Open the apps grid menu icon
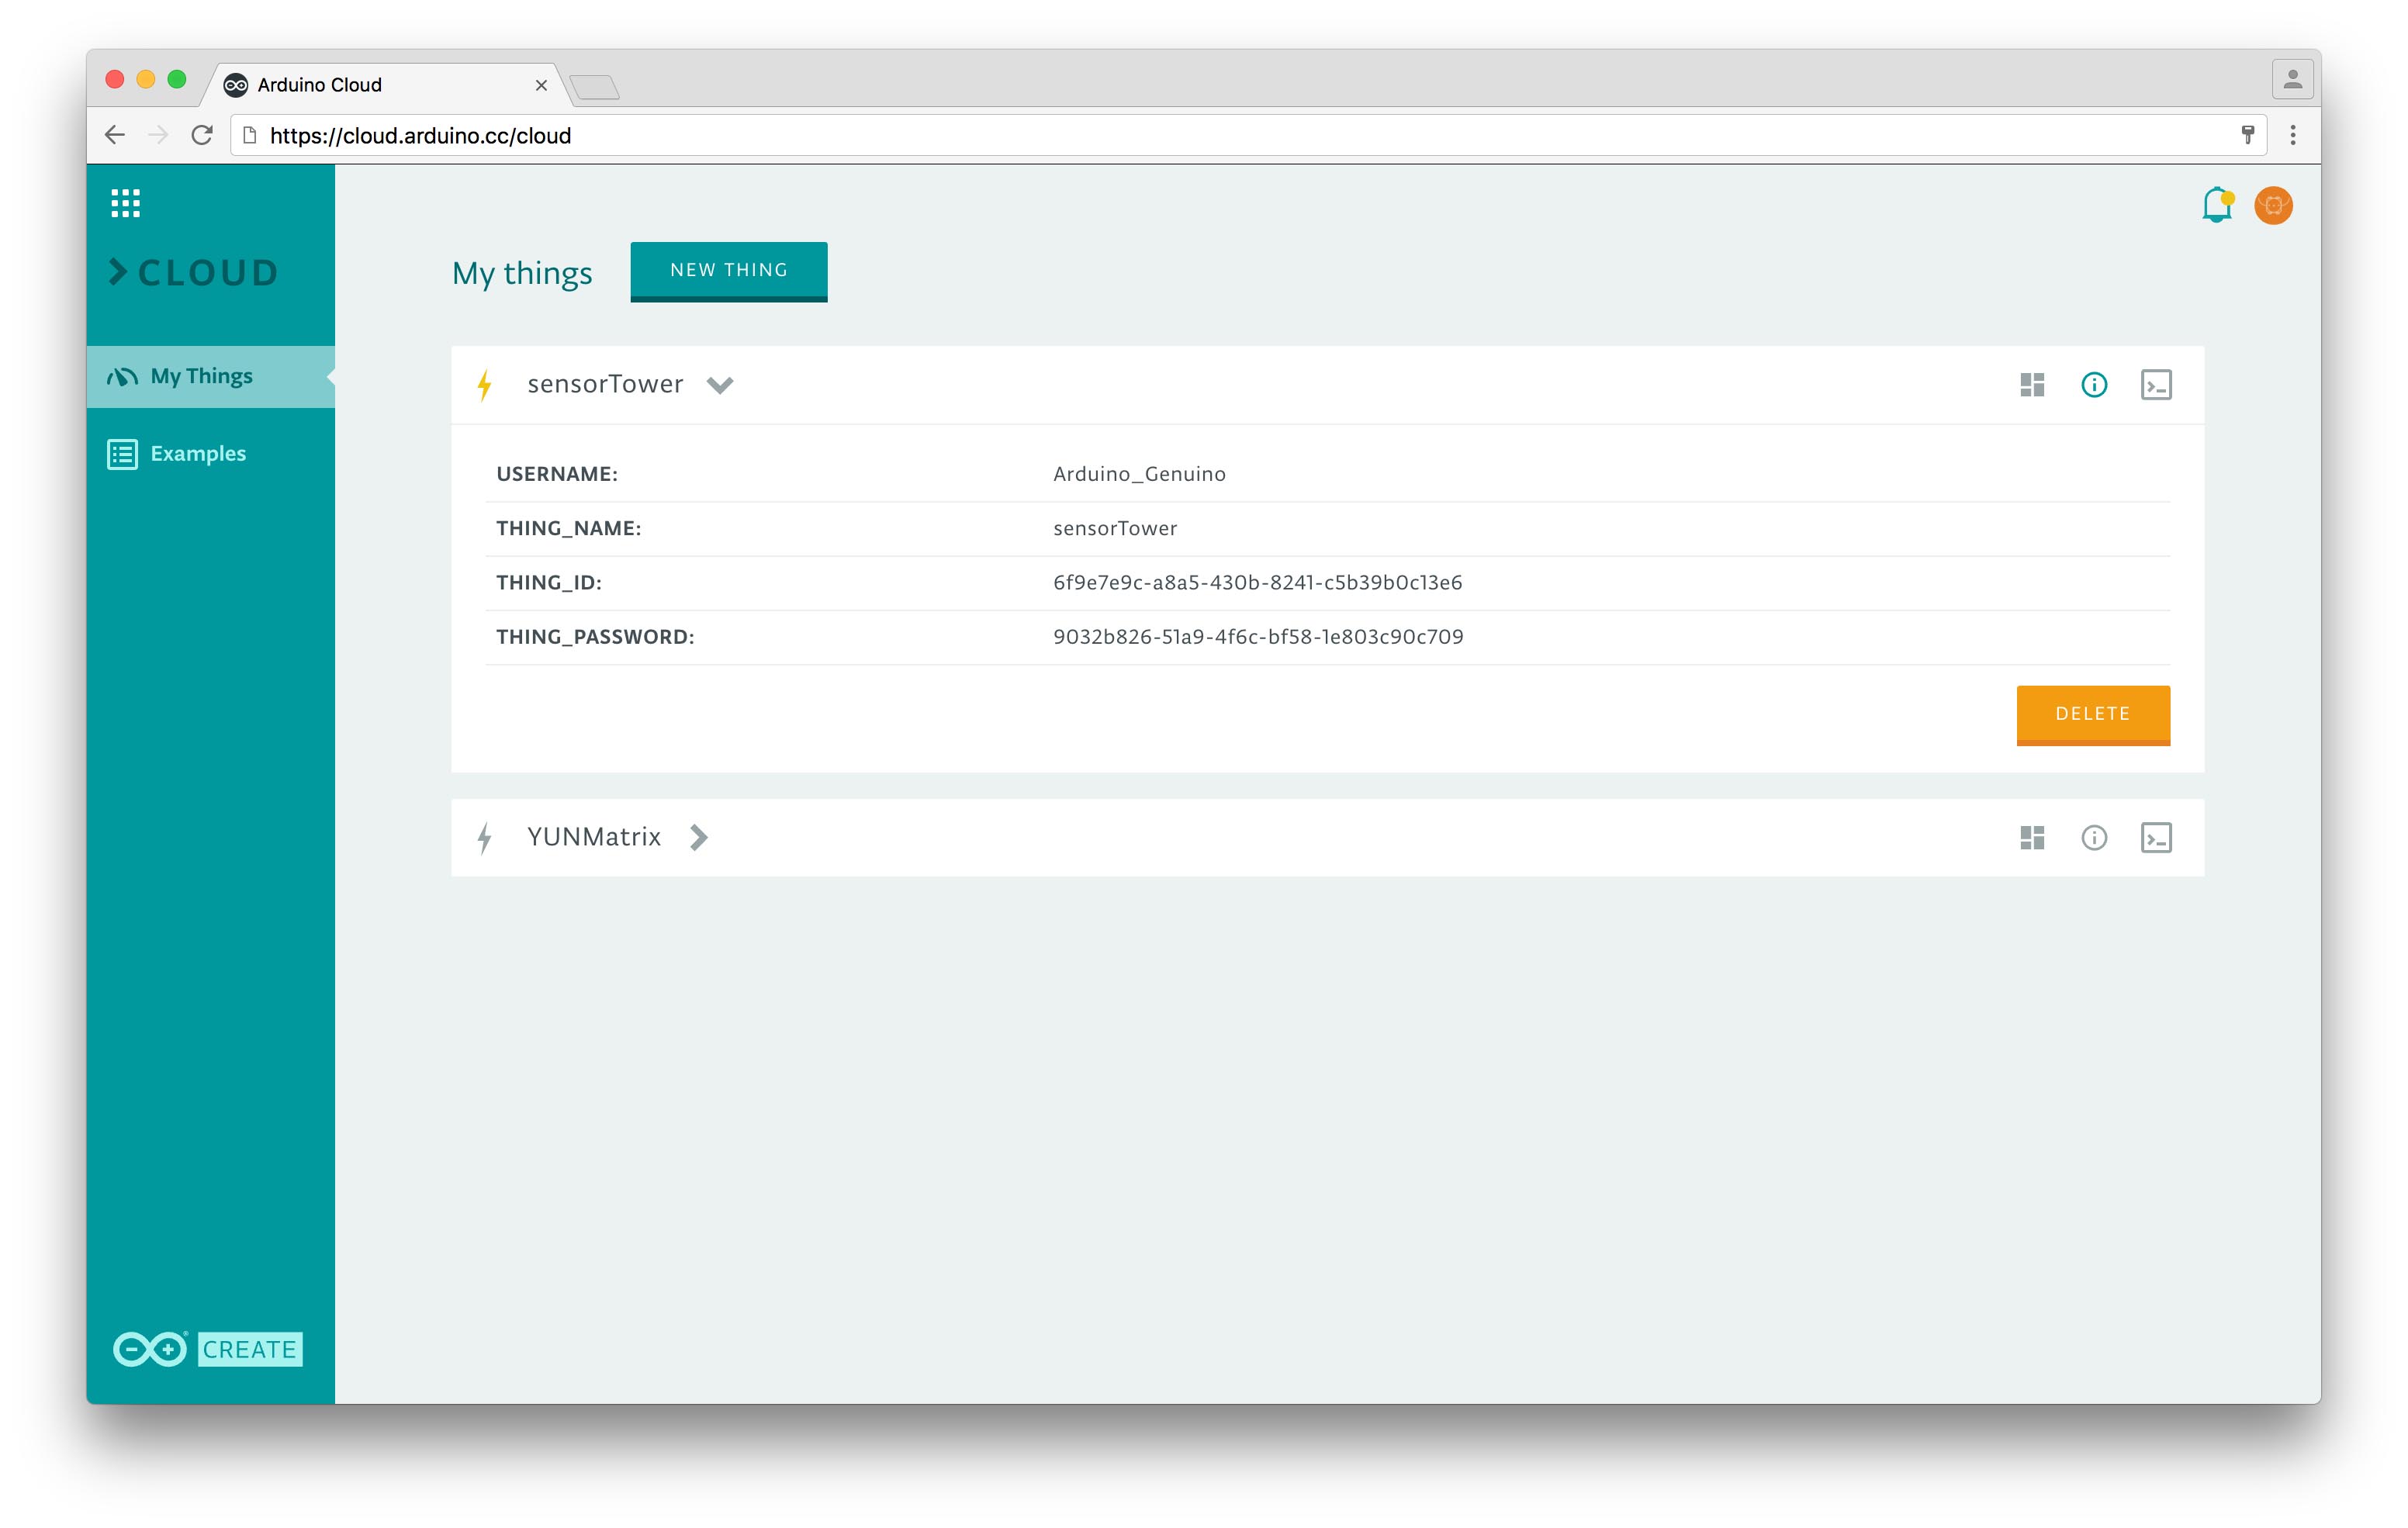The image size is (2408, 1528). point(125,203)
